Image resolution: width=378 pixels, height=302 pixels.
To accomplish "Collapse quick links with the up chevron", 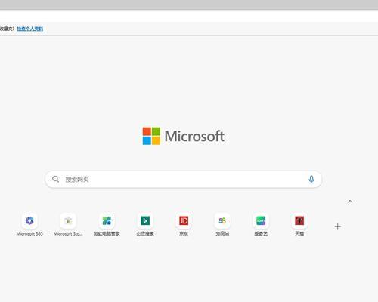I will (x=350, y=202).
